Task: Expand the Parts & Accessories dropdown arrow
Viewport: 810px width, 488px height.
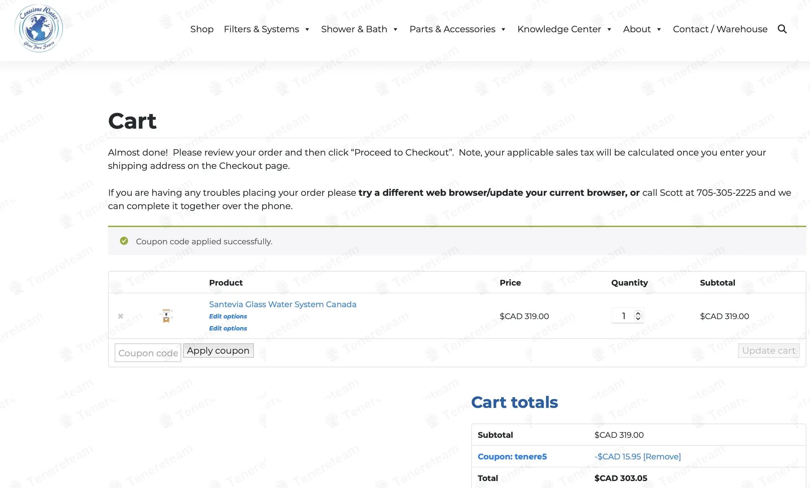Action: coord(503,30)
